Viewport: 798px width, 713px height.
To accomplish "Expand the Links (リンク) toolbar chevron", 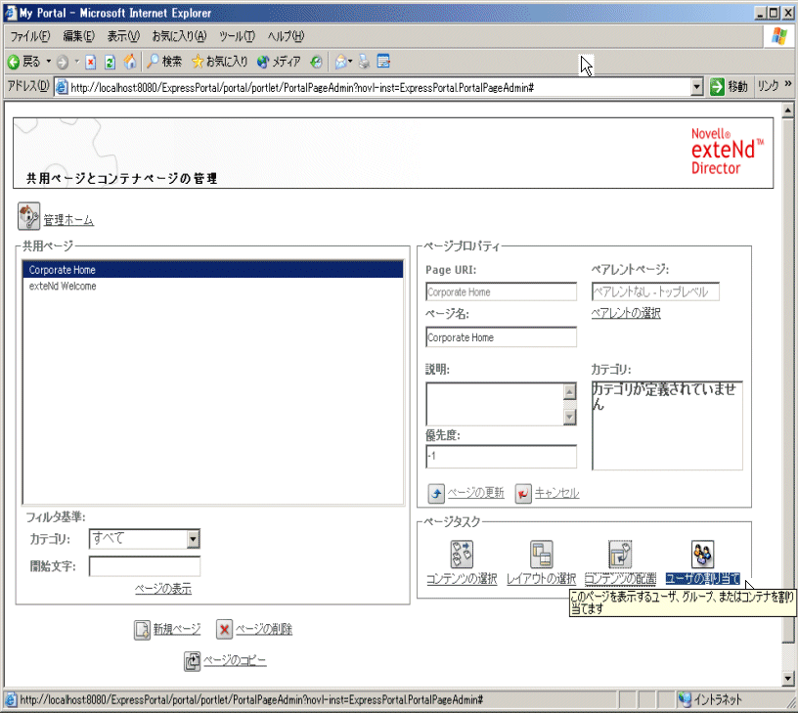I will pos(788,83).
